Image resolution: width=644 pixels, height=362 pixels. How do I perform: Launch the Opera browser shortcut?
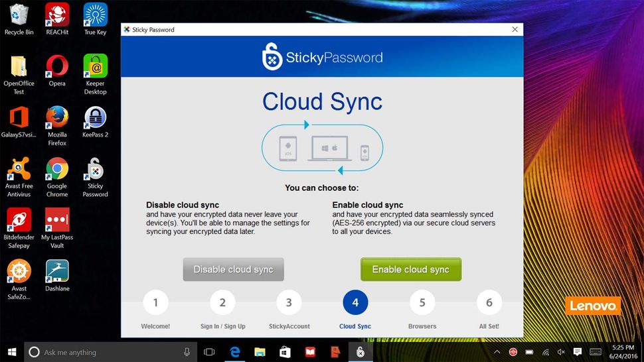pyautogui.click(x=57, y=70)
